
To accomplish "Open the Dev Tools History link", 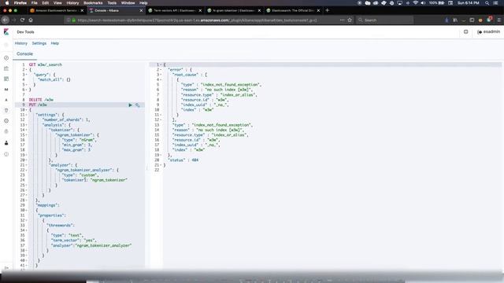I will pyautogui.click(x=21, y=43).
